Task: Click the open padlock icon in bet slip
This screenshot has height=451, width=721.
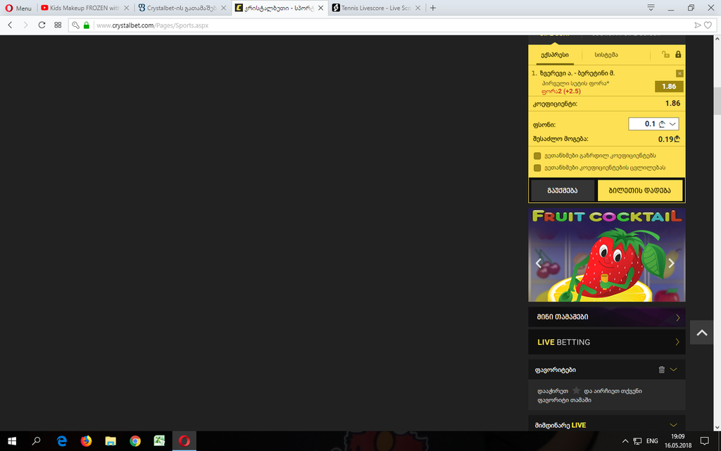Action: (665, 54)
